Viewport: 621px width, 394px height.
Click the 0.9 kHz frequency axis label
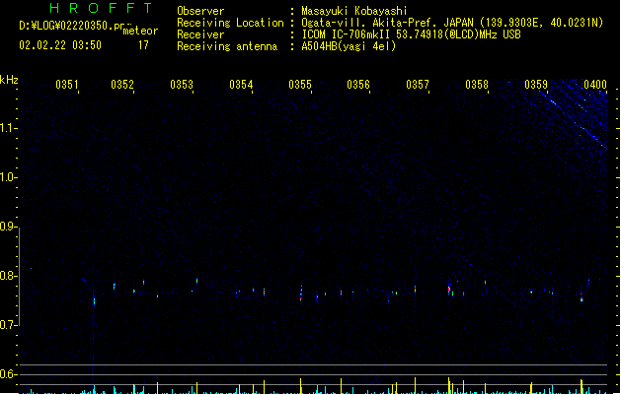pyautogui.click(x=8, y=227)
